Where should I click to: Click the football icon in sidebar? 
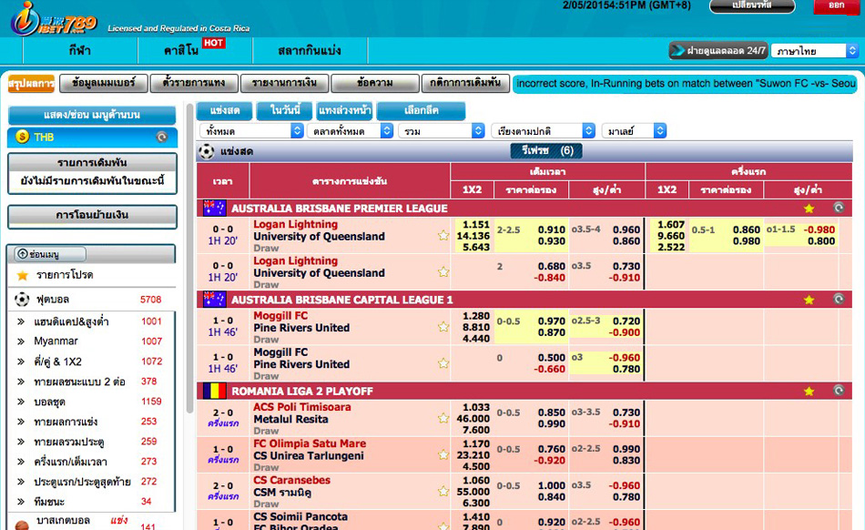pyautogui.click(x=22, y=299)
